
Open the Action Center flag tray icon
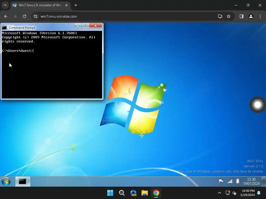tap(221, 181)
